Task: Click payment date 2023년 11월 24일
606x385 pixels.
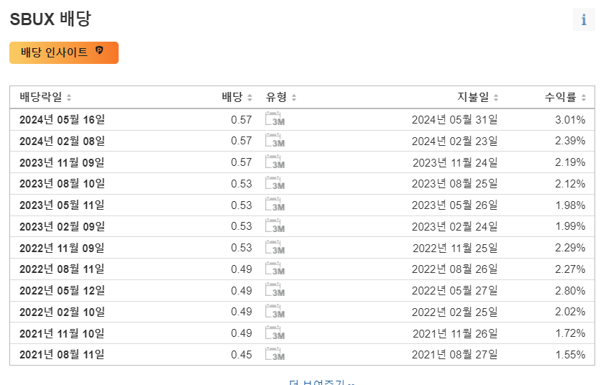Action: point(455,162)
